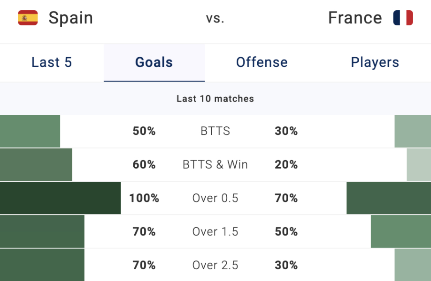Click Spain's BTTS 50% bar
Viewport: 431px width, 281px height.
point(30,131)
